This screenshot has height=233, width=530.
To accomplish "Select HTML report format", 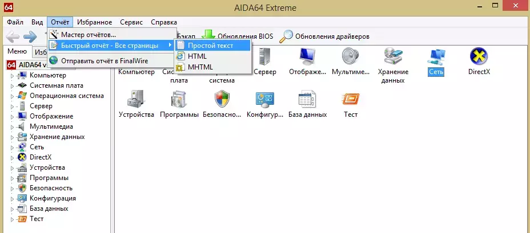I will 213,56.
